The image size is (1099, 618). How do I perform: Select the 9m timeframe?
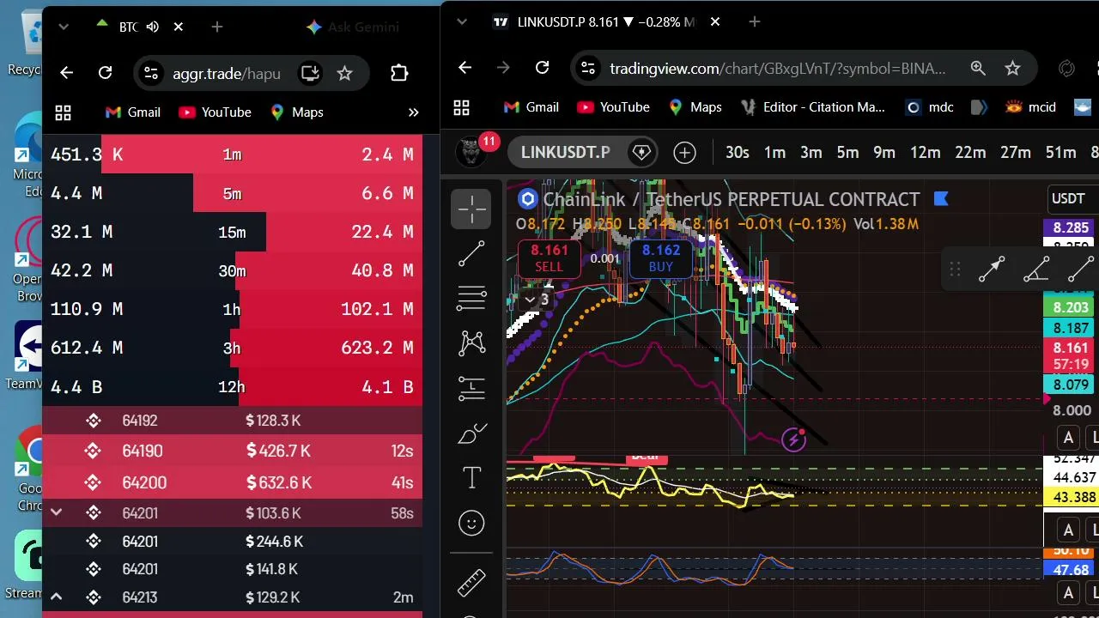(884, 153)
